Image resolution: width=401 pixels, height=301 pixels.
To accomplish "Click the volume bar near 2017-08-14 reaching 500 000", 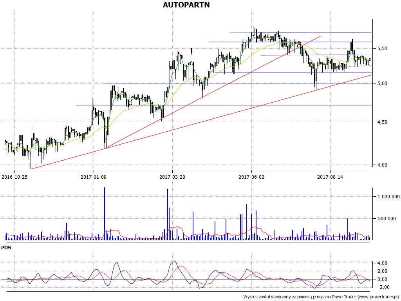I will coord(348,229).
